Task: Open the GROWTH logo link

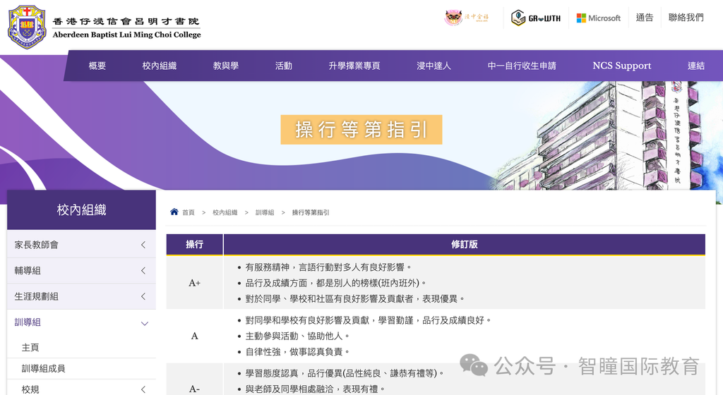Action: (x=536, y=18)
